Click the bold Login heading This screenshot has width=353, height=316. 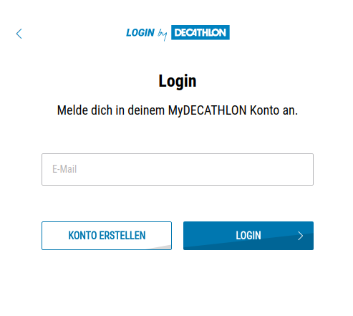(178, 81)
